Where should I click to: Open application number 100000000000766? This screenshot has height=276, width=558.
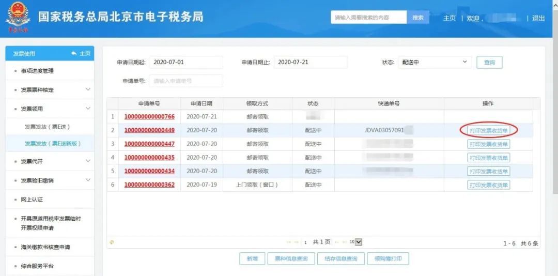coord(149,117)
